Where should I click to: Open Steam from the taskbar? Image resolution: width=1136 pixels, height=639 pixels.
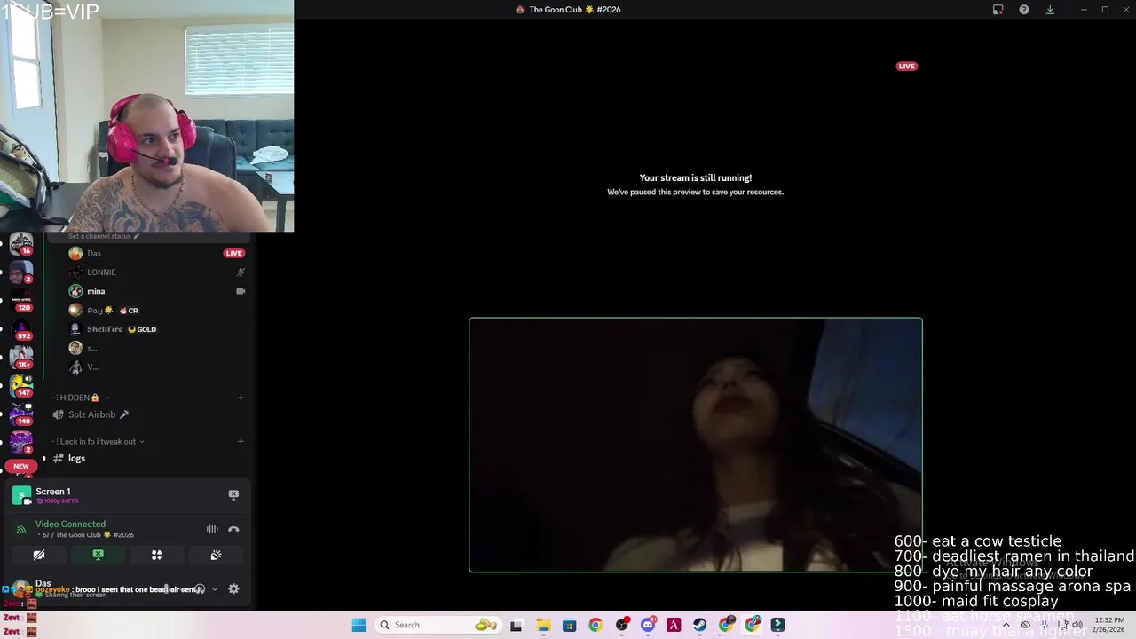point(700,625)
